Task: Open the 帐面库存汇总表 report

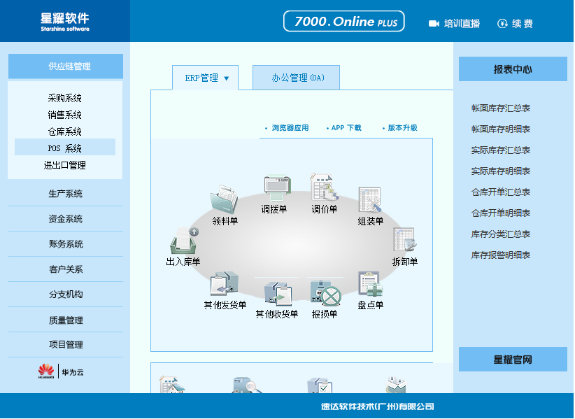Action: point(501,108)
